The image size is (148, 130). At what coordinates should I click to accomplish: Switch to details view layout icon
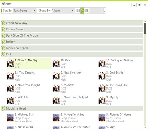[x=86, y=11]
